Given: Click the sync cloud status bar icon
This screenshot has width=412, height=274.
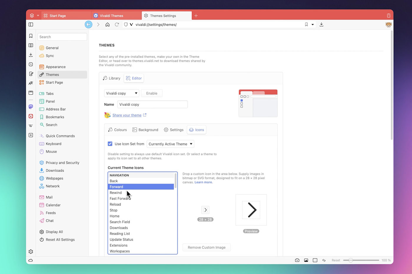Looking at the screenshot, I should pos(31,260).
